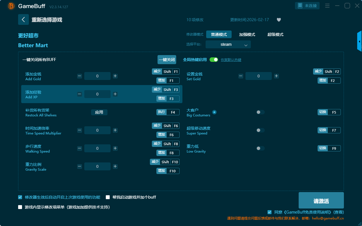This screenshot has height=226, width=362.
Task: Click the 请激活 activation button
Action: point(321,201)
